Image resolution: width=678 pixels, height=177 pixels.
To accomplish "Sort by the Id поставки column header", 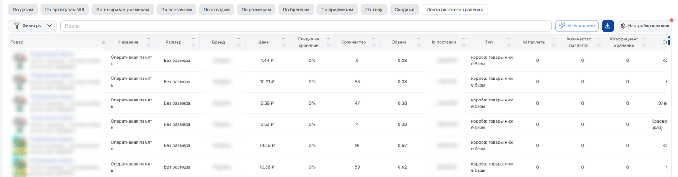I will [444, 43].
